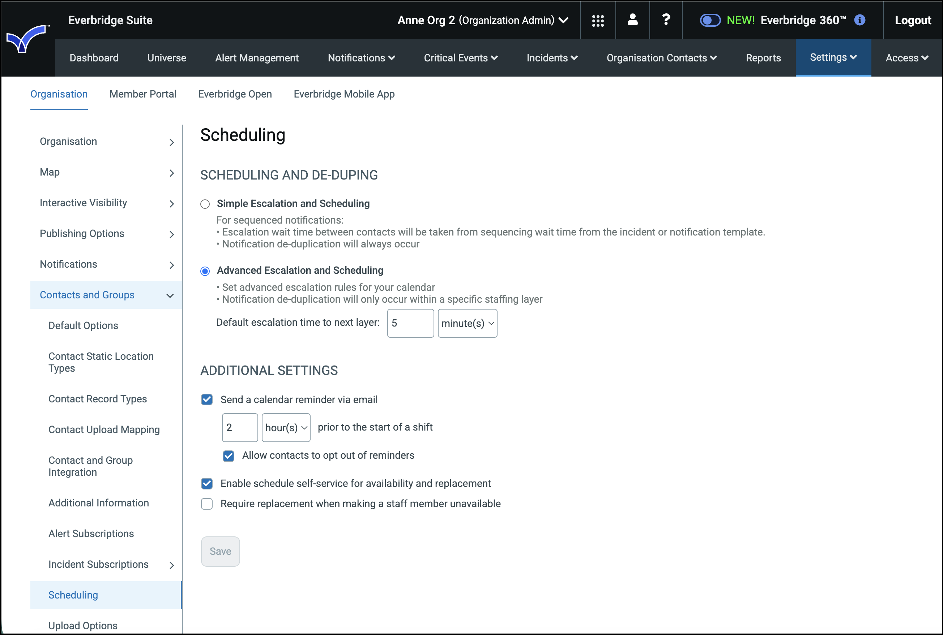Enable Require replacement when making staff member unavailable

tap(207, 504)
